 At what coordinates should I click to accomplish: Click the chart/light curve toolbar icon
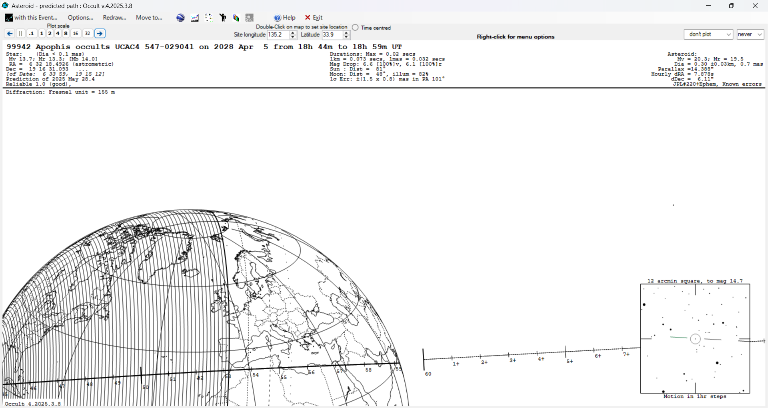pos(195,18)
